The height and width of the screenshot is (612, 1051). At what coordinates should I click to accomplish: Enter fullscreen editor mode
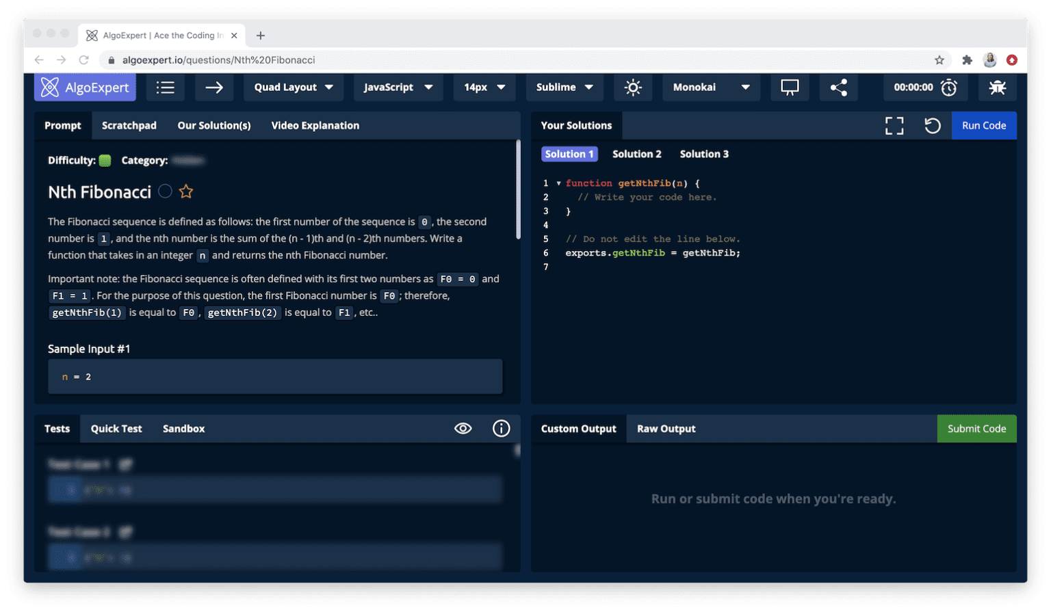[x=894, y=126]
